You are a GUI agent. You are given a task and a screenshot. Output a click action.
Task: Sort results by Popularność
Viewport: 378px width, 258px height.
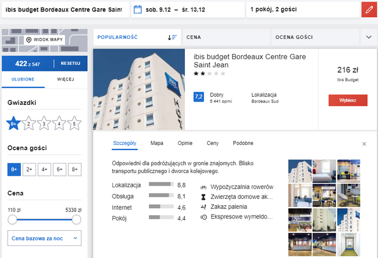pos(137,37)
